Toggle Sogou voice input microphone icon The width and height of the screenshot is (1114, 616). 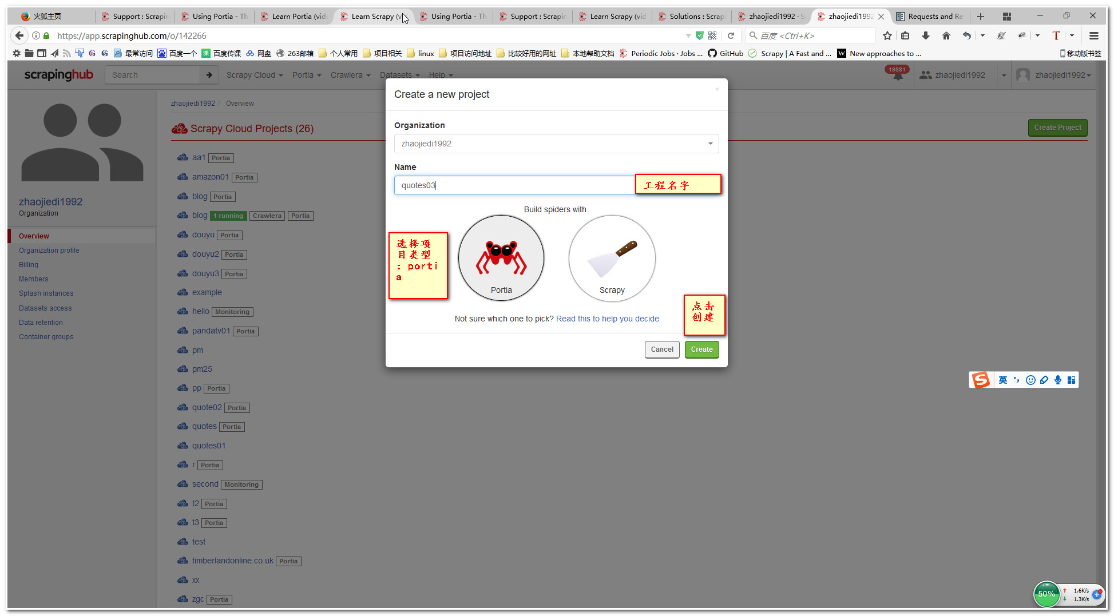pos(1058,380)
